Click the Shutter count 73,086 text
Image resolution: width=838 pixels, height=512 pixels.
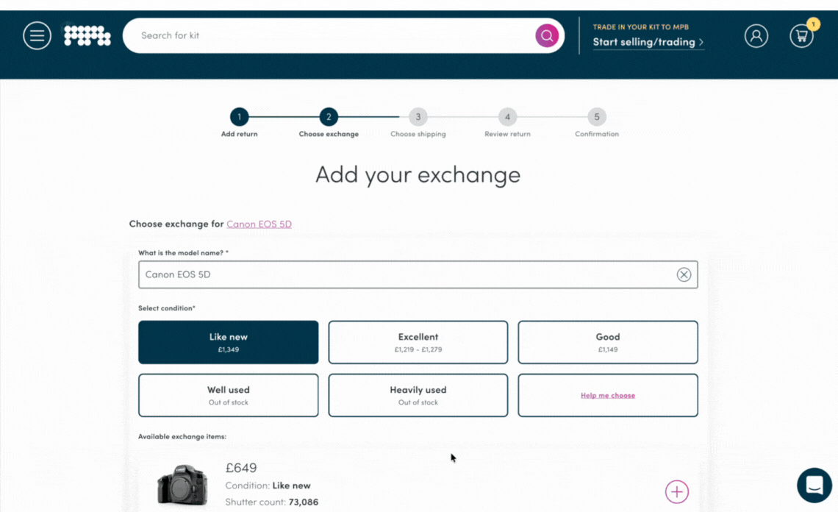[x=271, y=502]
